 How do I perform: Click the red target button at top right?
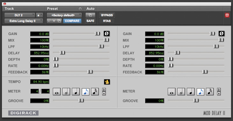coord(227,15)
